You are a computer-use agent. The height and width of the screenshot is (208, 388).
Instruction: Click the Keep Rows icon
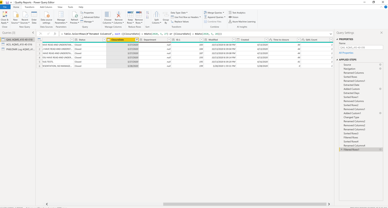click(130, 14)
